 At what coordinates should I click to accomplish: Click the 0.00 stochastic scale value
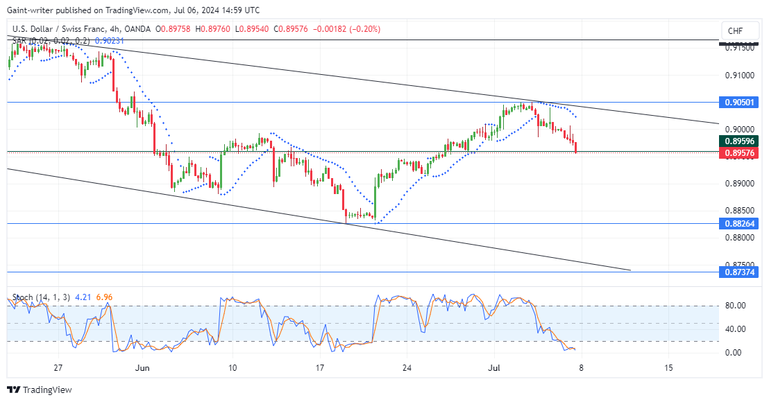[733, 353]
